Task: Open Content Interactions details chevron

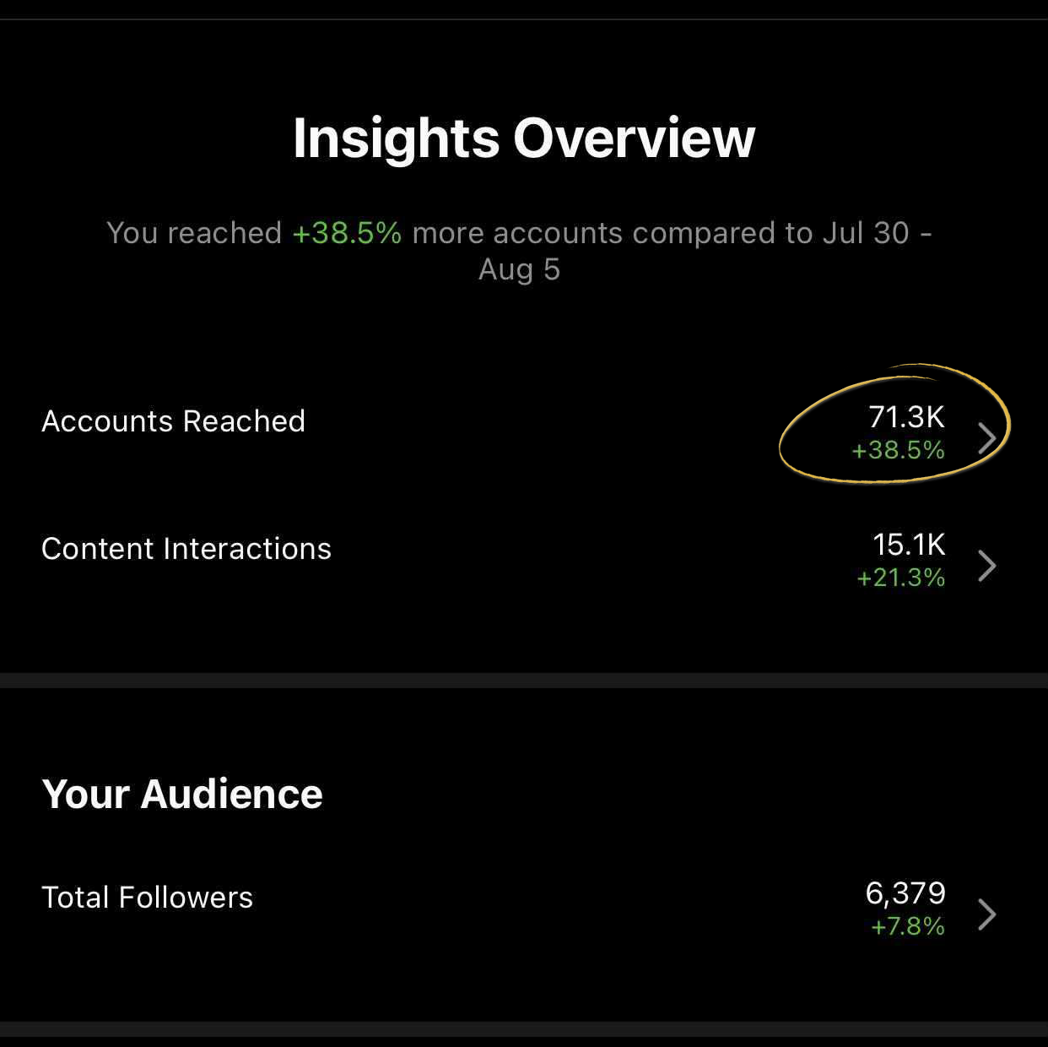Action: point(986,566)
